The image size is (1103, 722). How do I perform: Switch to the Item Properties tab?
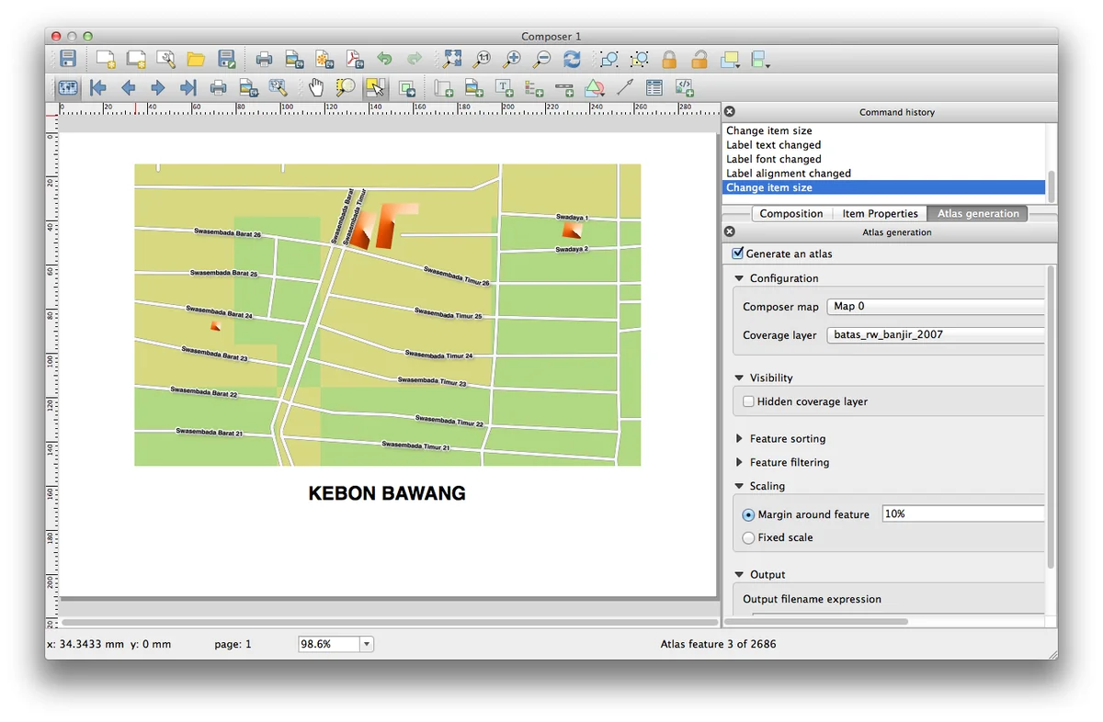(880, 214)
